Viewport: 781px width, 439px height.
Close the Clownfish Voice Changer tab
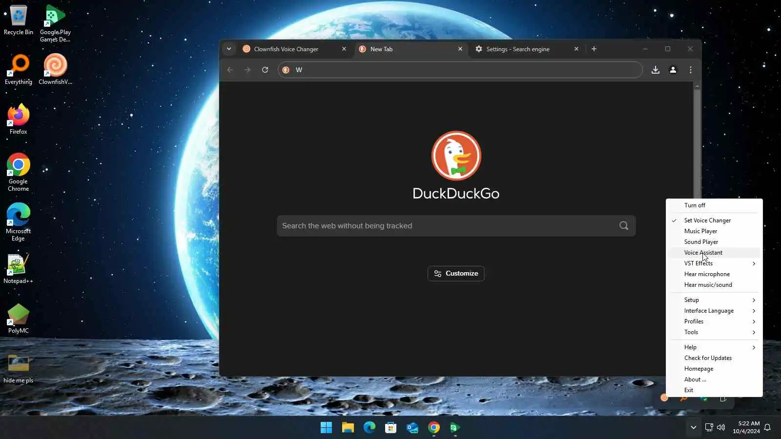pos(344,49)
